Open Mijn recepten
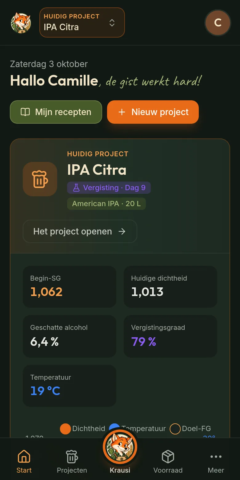240x480 pixels. point(56,112)
